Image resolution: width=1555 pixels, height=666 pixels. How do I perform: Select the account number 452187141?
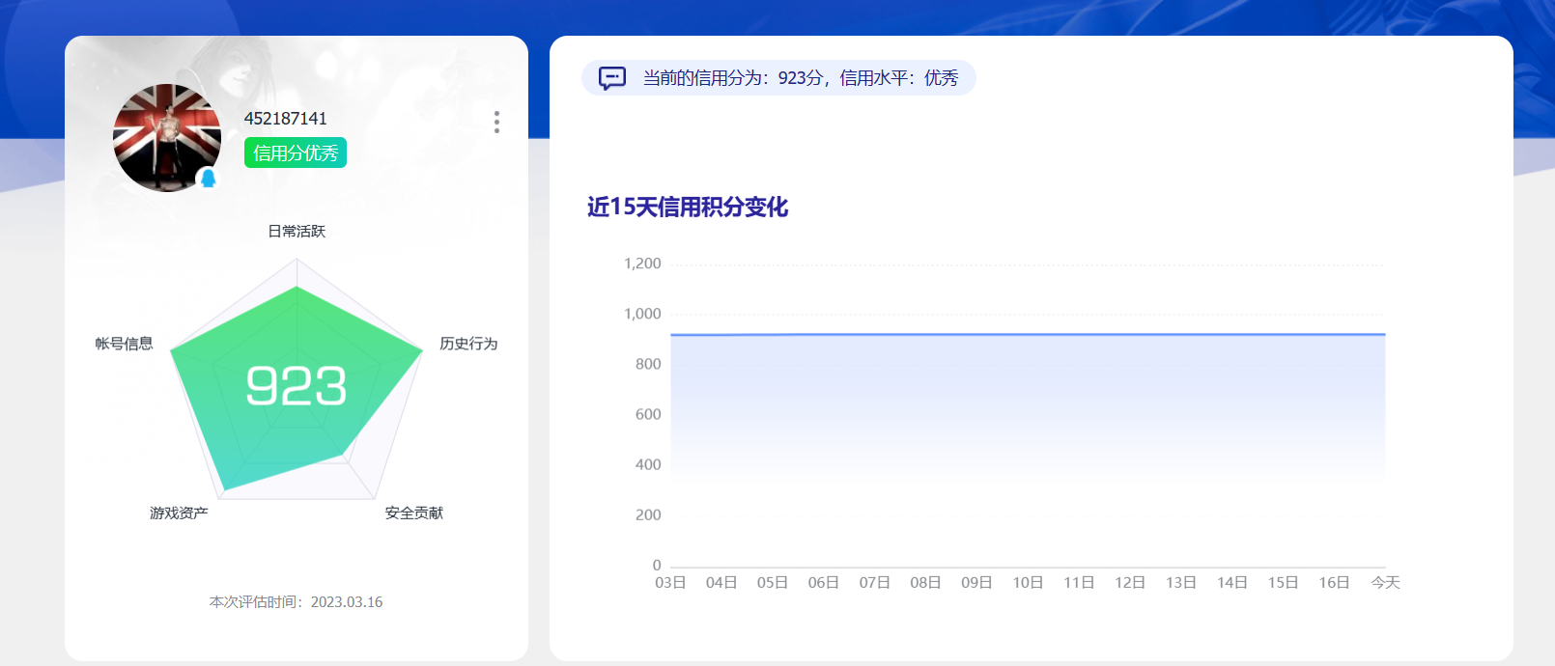tap(286, 119)
